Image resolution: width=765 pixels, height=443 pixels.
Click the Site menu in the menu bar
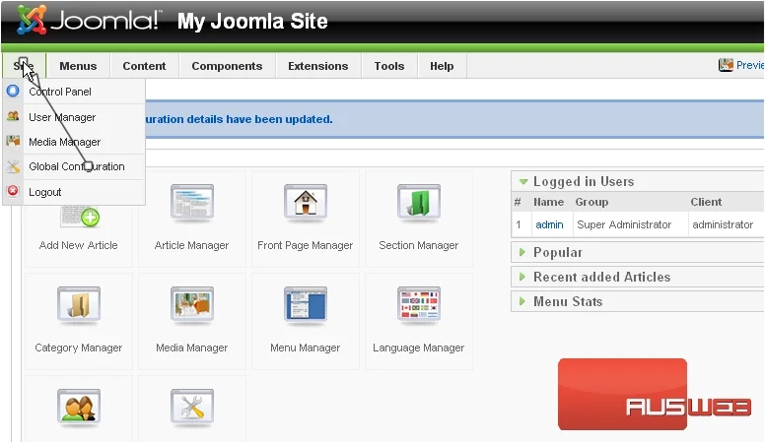[x=24, y=66]
